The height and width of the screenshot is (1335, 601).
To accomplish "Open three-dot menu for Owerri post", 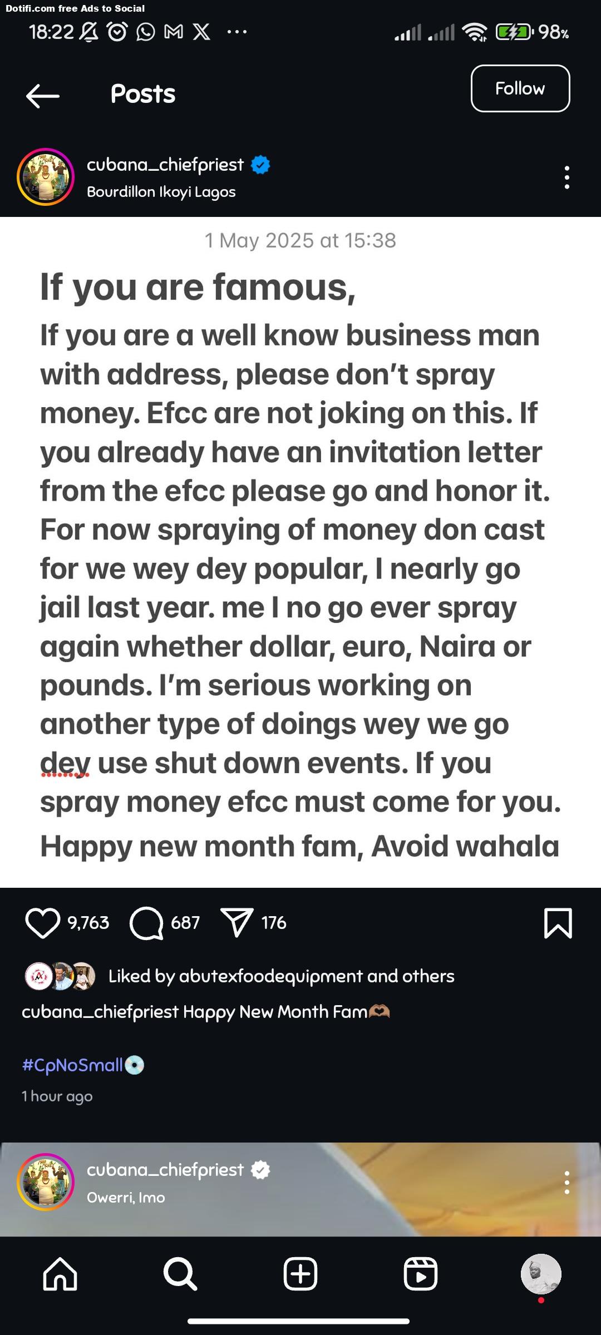I will tap(566, 1182).
